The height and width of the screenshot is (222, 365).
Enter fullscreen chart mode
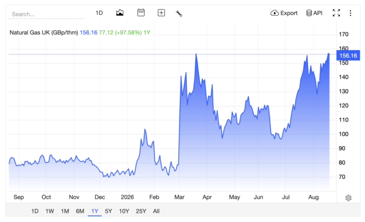tap(336, 13)
